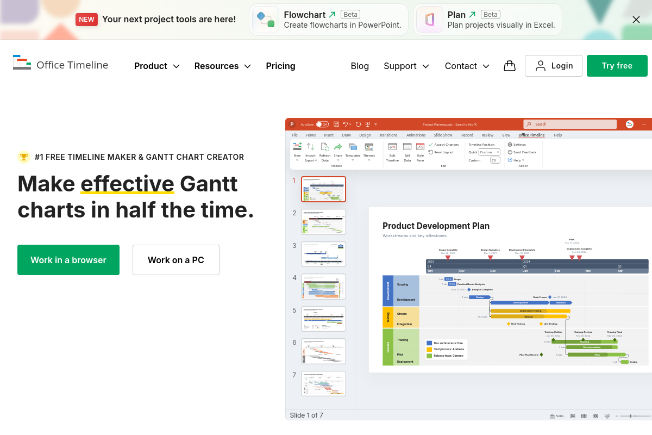The image size is (652, 435).
Task: Click the Save icon in PowerPoint title bar
Action: (336, 125)
